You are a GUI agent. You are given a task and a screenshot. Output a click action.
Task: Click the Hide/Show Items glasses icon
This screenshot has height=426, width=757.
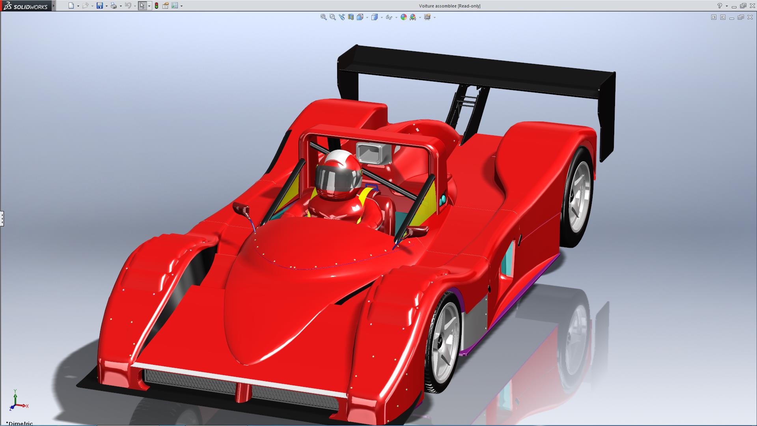pyautogui.click(x=389, y=17)
